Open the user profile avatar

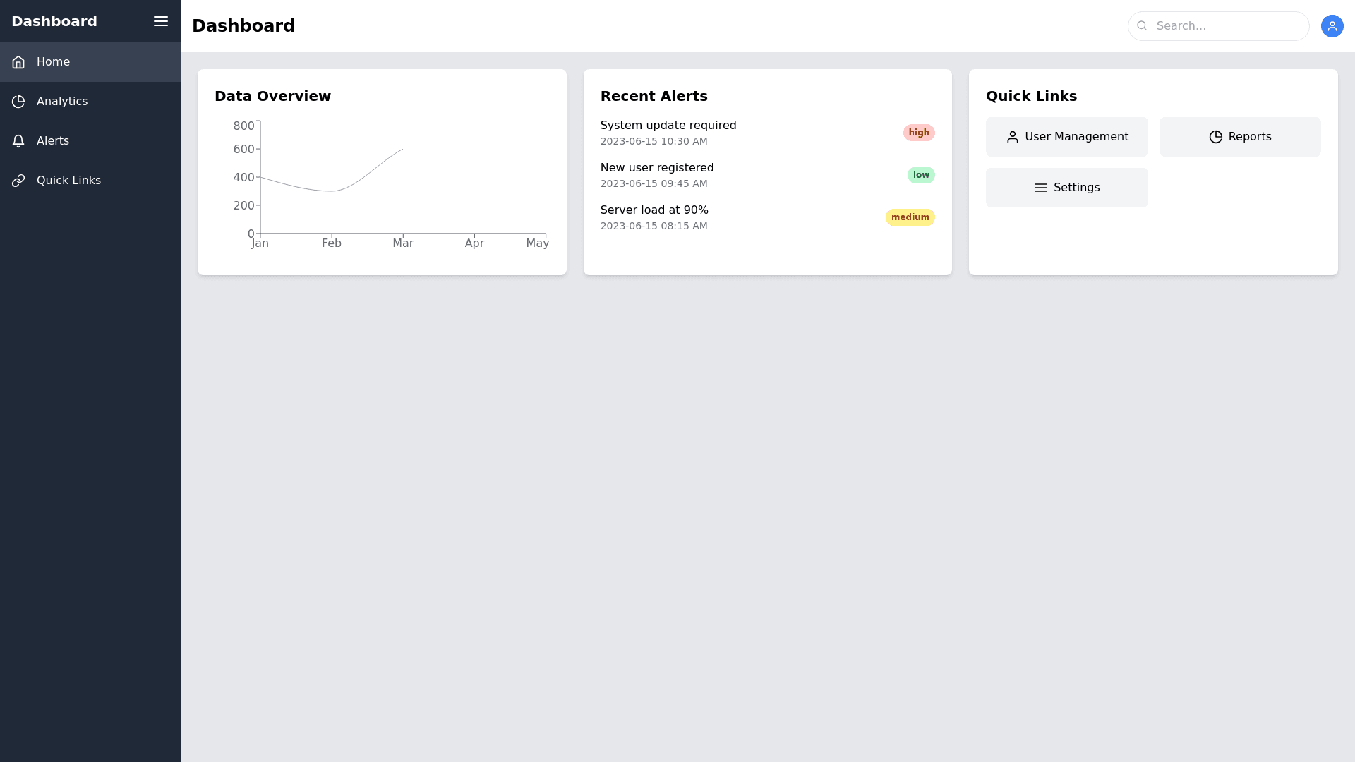click(1332, 26)
